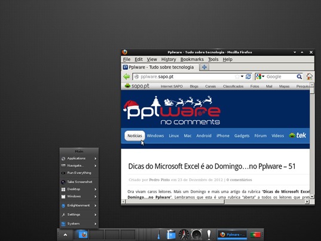Select Run Everything in Main menu
The image size is (321, 241).
coord(79,173)
